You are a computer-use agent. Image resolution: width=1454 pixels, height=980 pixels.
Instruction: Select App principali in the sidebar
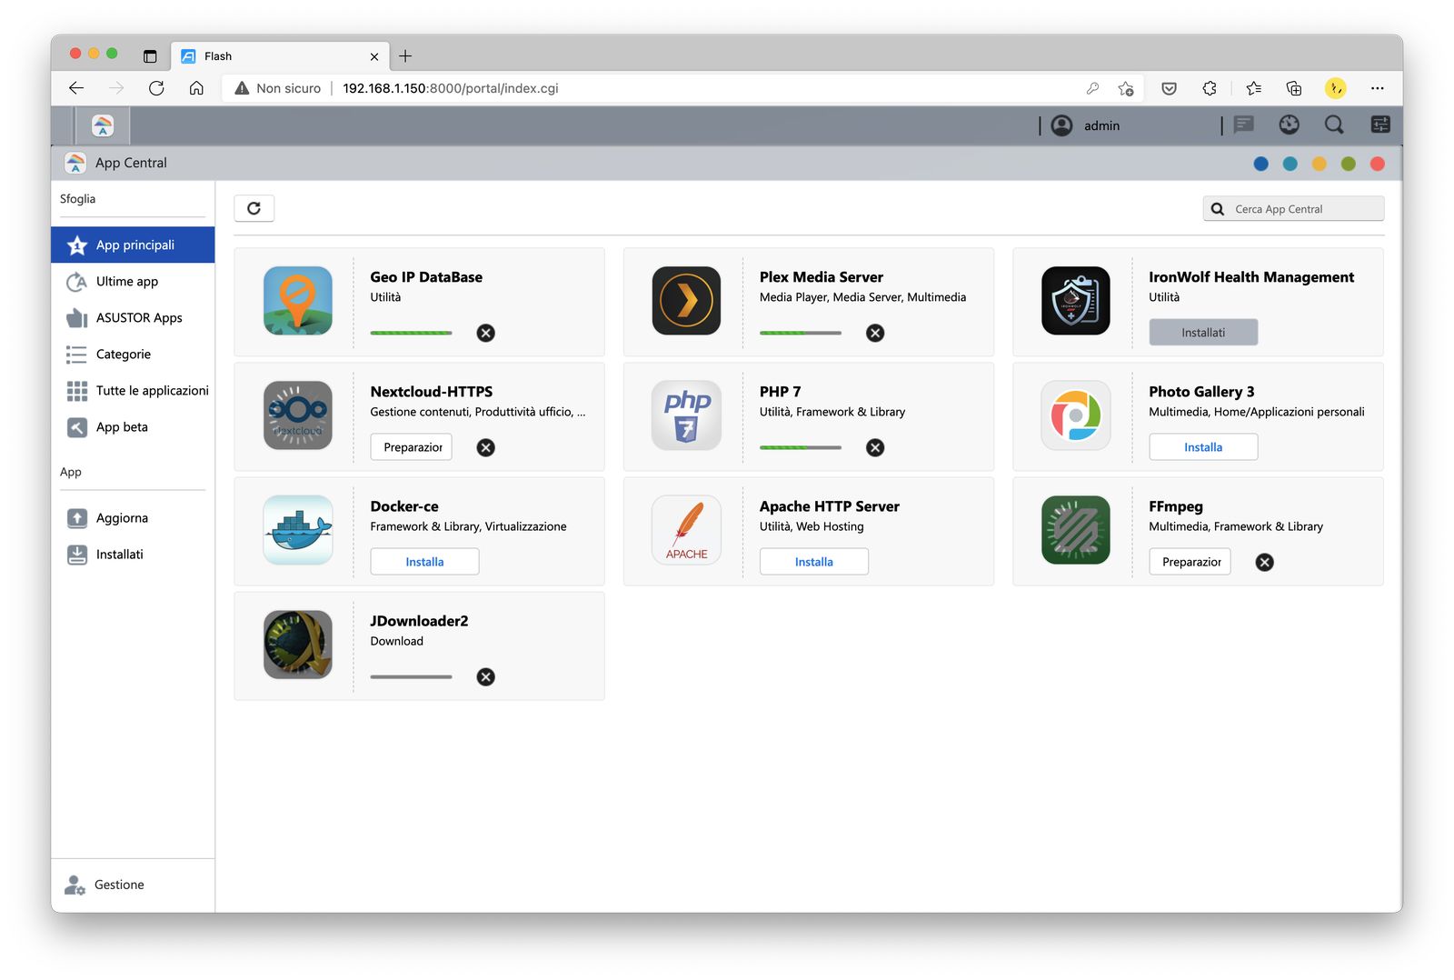[133, 245]
